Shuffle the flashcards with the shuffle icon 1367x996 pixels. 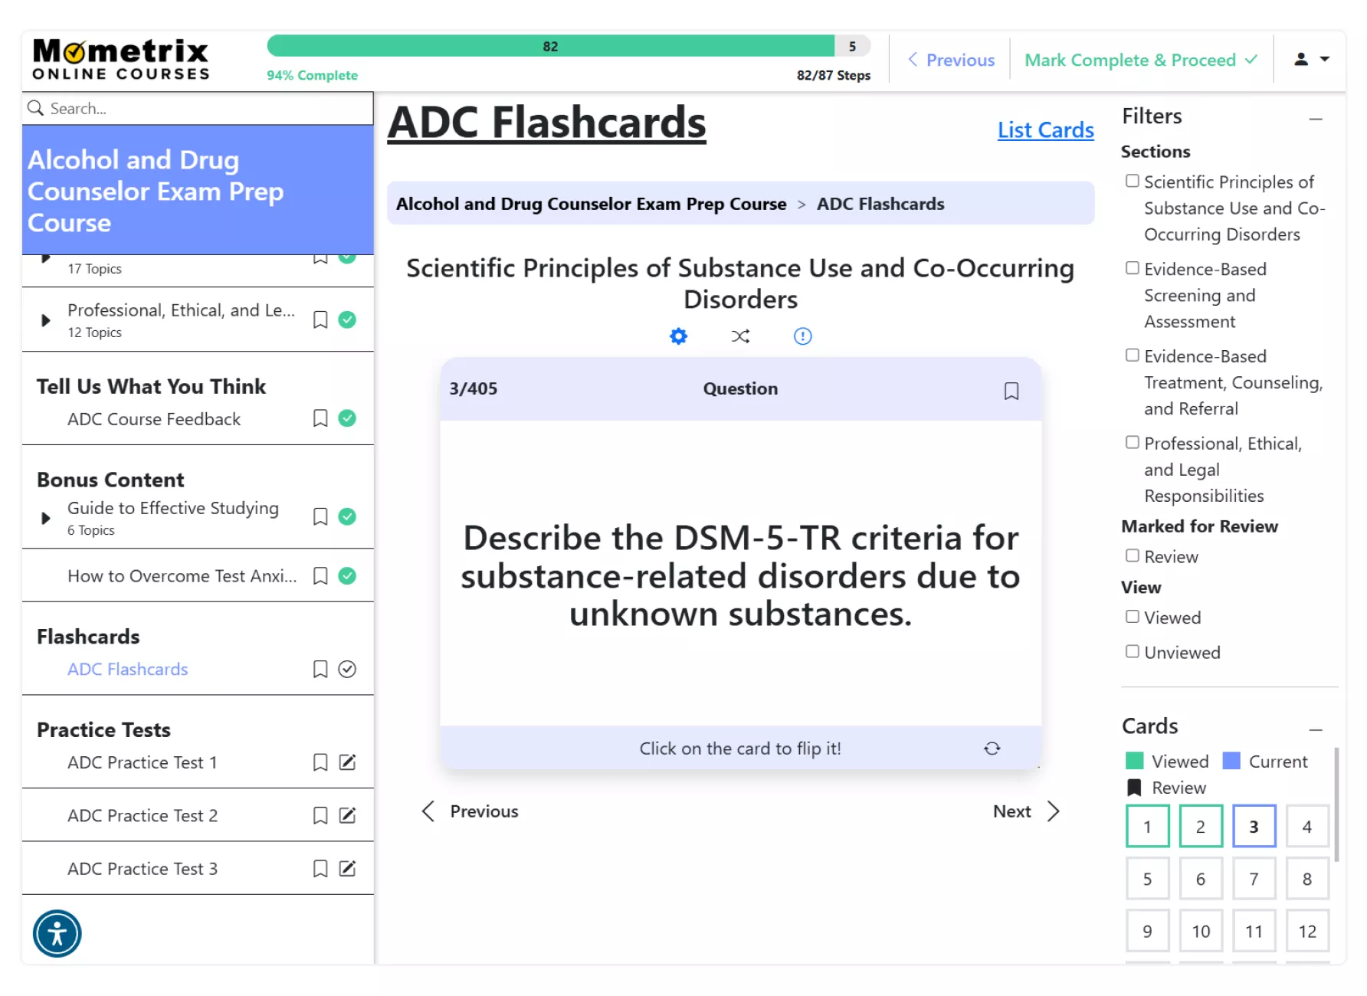pyautogui.click(x=740, y=336)
